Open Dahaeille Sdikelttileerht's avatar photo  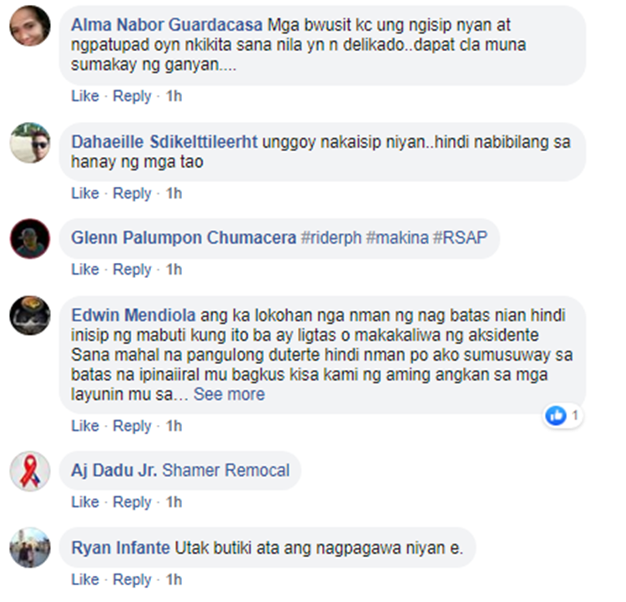pyautogui.click(x=30, y=143)
